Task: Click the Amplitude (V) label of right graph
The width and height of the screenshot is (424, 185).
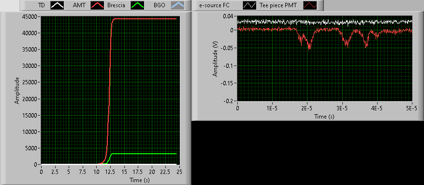Action: pyautogui.click(x=215, y=58)
